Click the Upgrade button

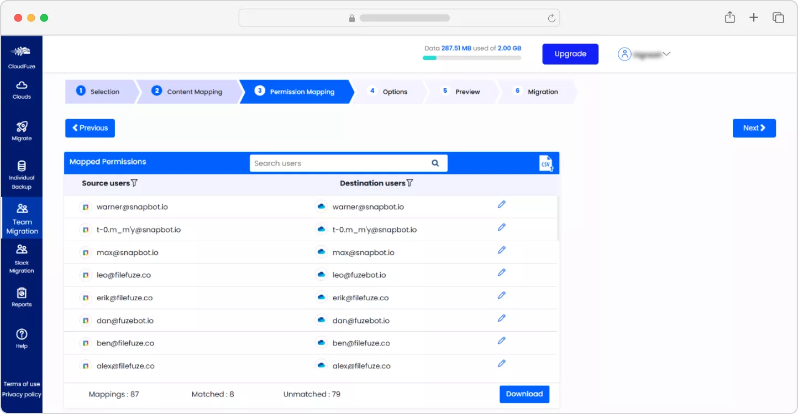coord(570,54)
